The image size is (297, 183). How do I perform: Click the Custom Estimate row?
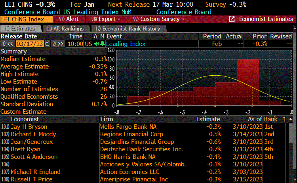click(53, 112)
